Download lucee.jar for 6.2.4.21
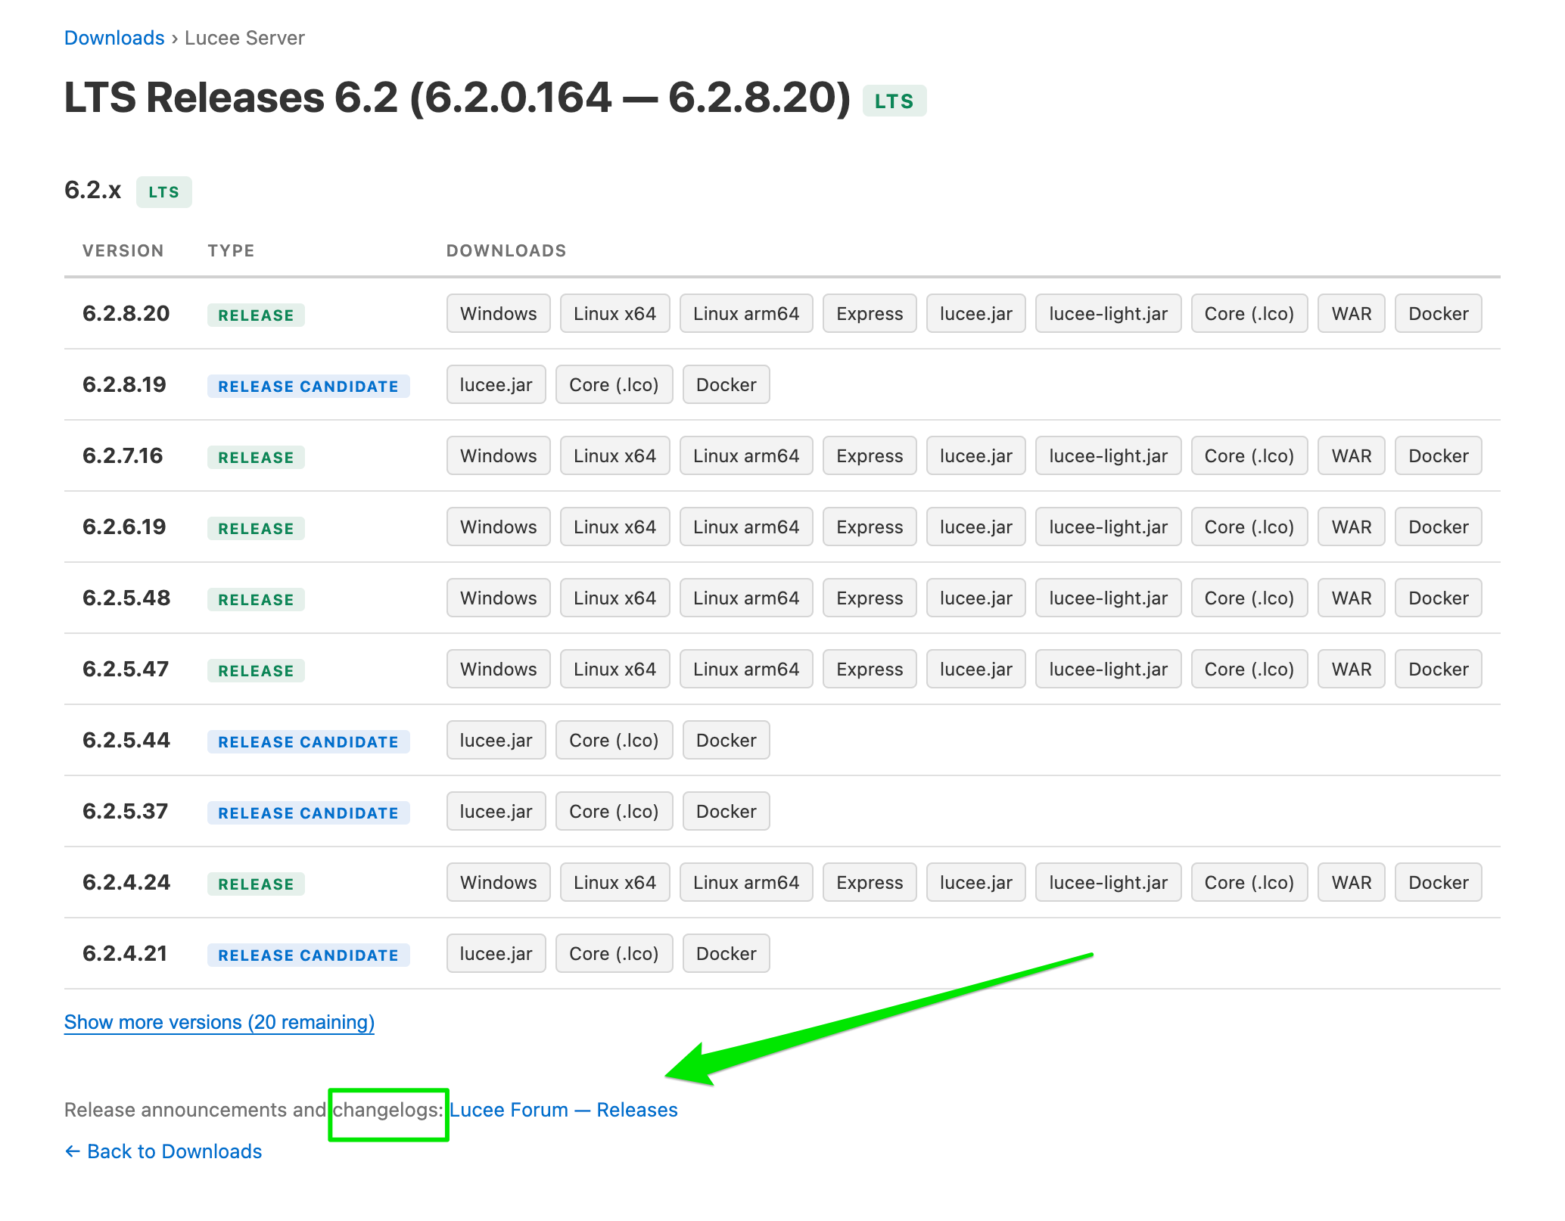 [496, 953]
